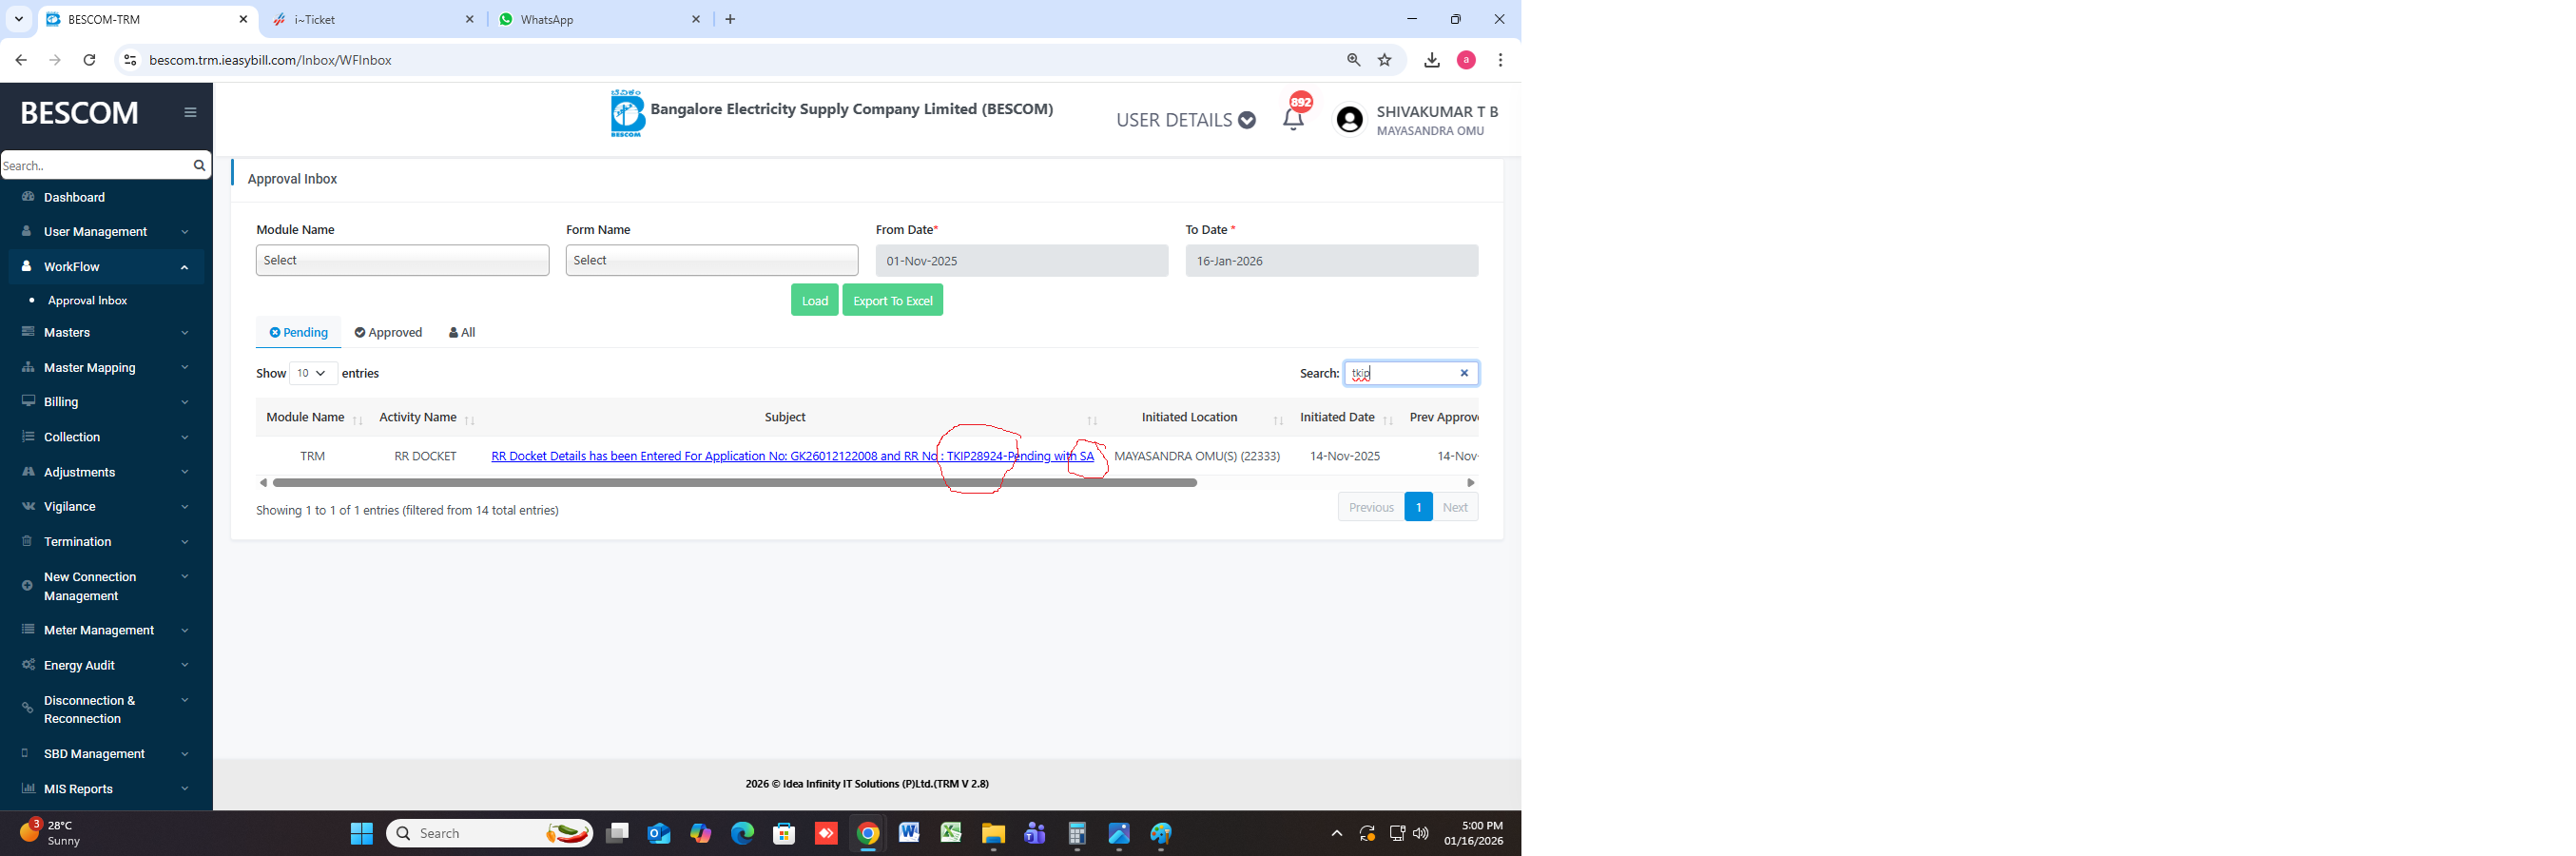Go to the Previous page of results

coord(1371,507)
